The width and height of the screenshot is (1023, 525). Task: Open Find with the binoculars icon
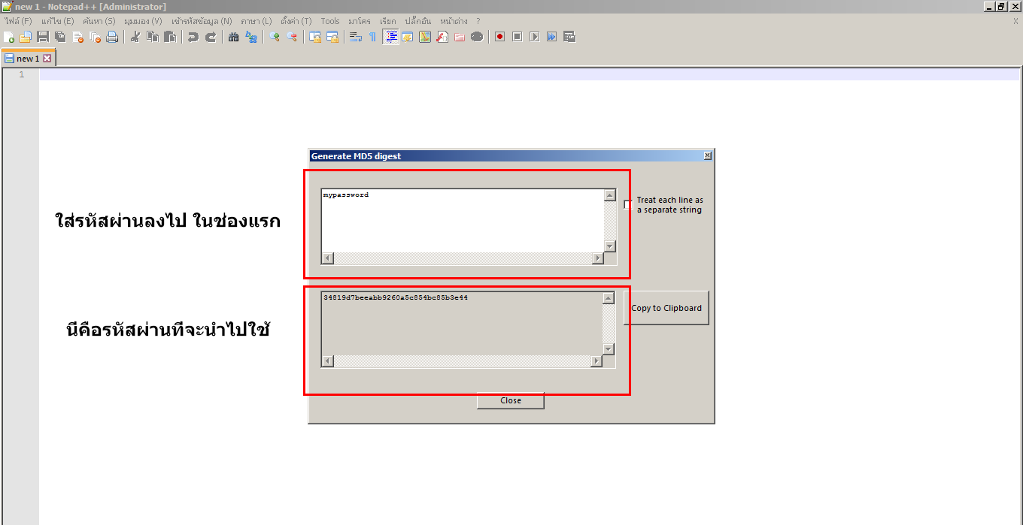pyautogui.click(x=234, y=37)
